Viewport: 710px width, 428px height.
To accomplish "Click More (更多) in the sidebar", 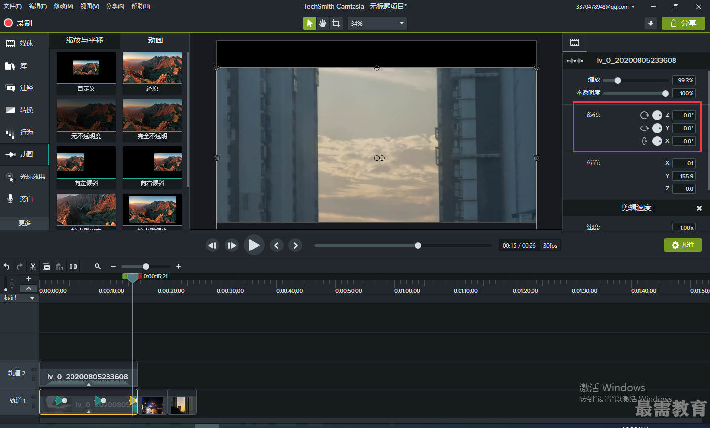I will click(x=25, y=223).
